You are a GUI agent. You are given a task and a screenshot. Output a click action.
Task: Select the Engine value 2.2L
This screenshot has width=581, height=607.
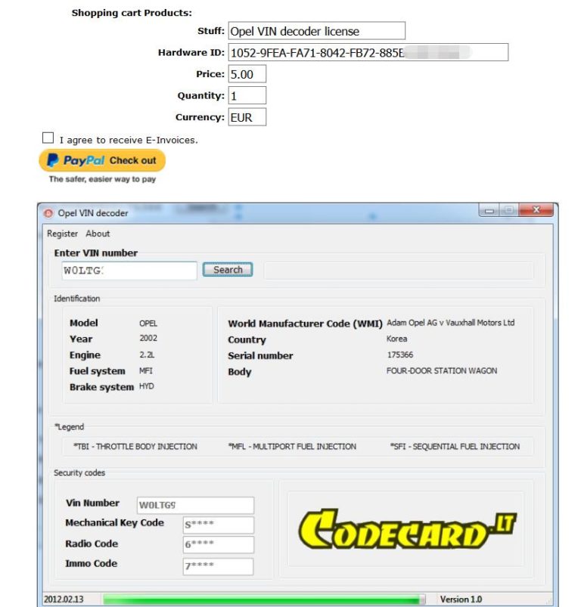click(x=147, y=355)
